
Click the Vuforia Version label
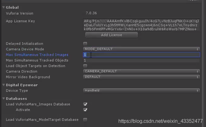click(20, 13)
